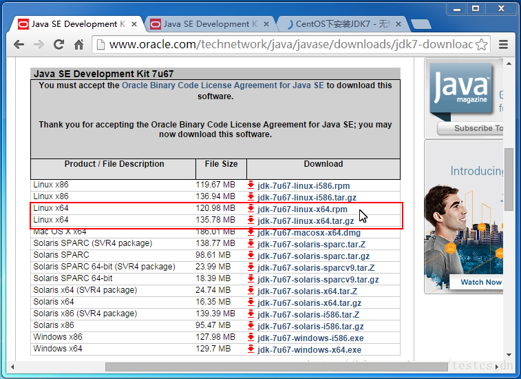Click the page icon in the address bar

[100, 44]
